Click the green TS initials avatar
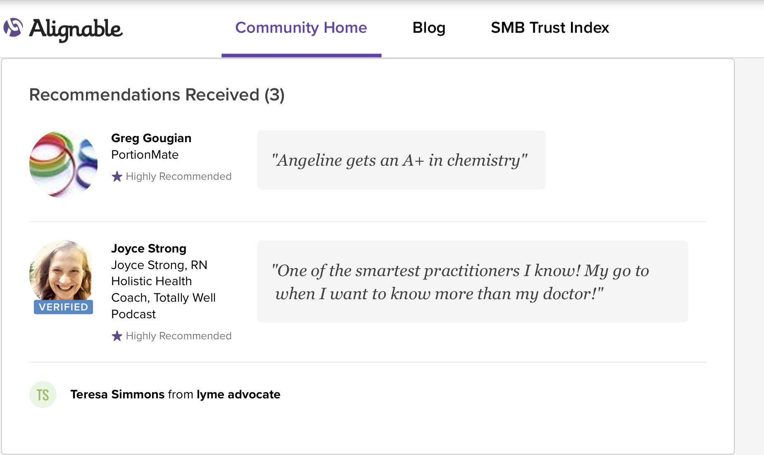 pos(43,395)
